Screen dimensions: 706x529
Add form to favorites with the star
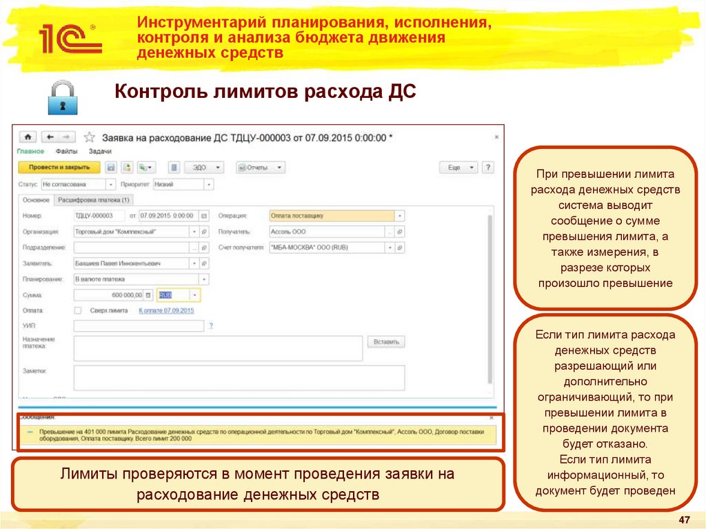[90, 137]
